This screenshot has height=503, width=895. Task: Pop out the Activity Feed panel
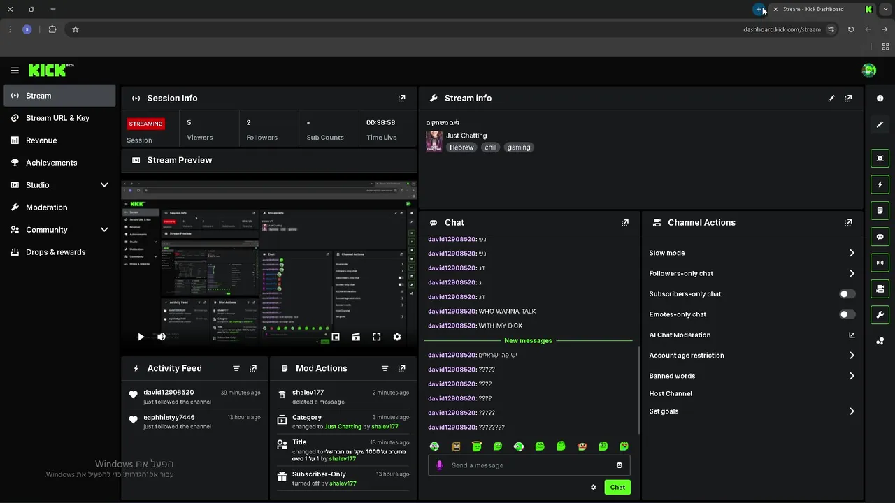coord(253,368)
